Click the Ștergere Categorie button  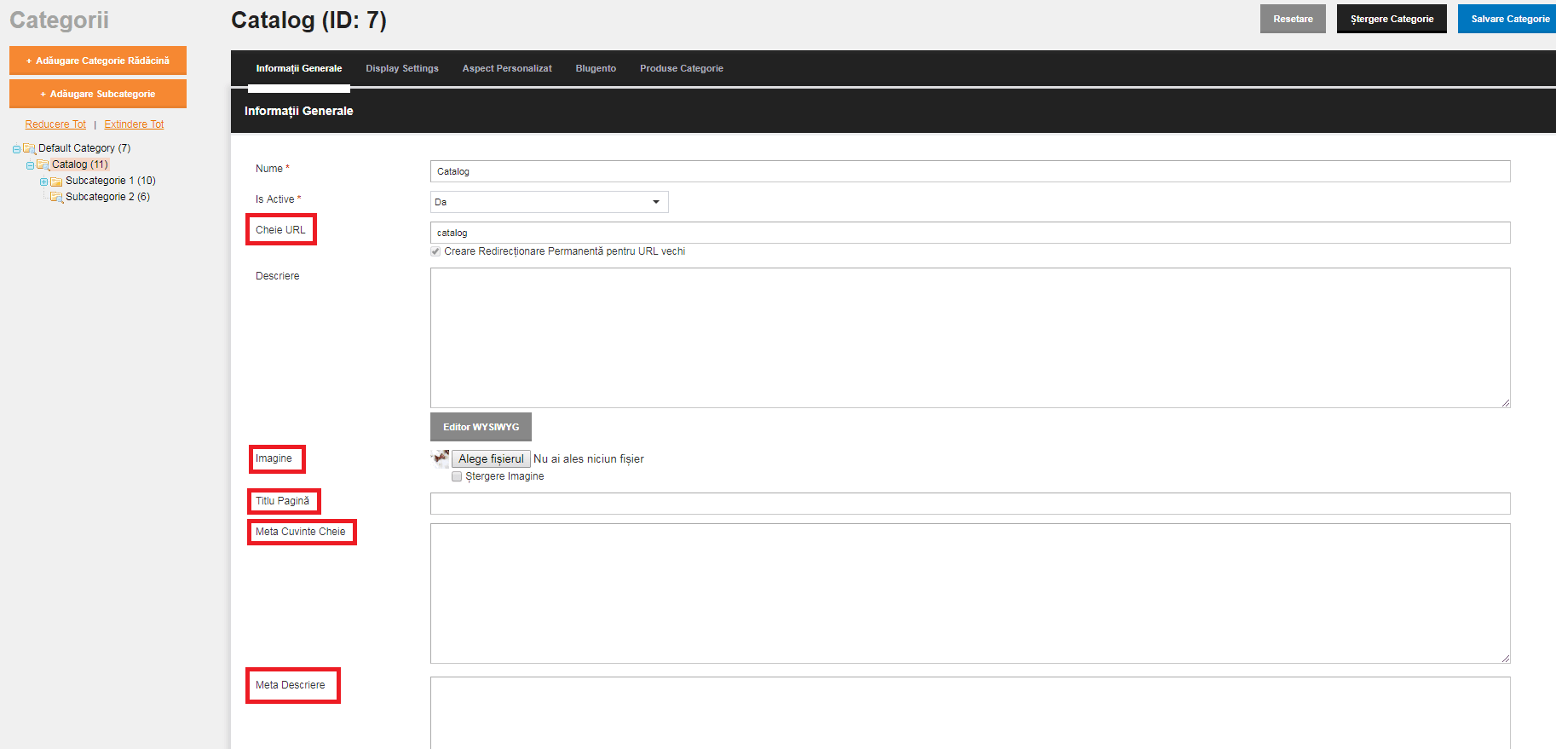[1392, 19]
